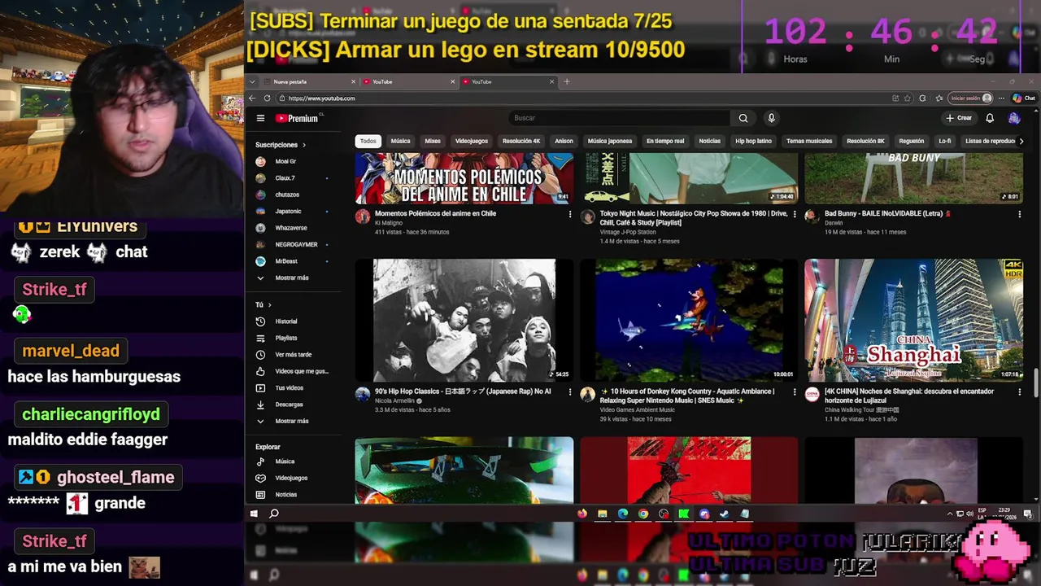Go back with the browser back arrow

click(252, 98)
